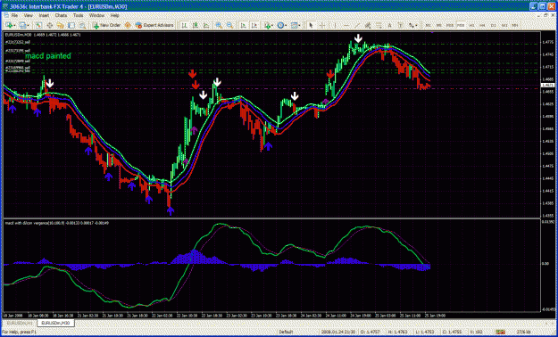Draw a vertical line tool
Image resolution: width=558 pixels, height=337 pixels.
point(335,25)
